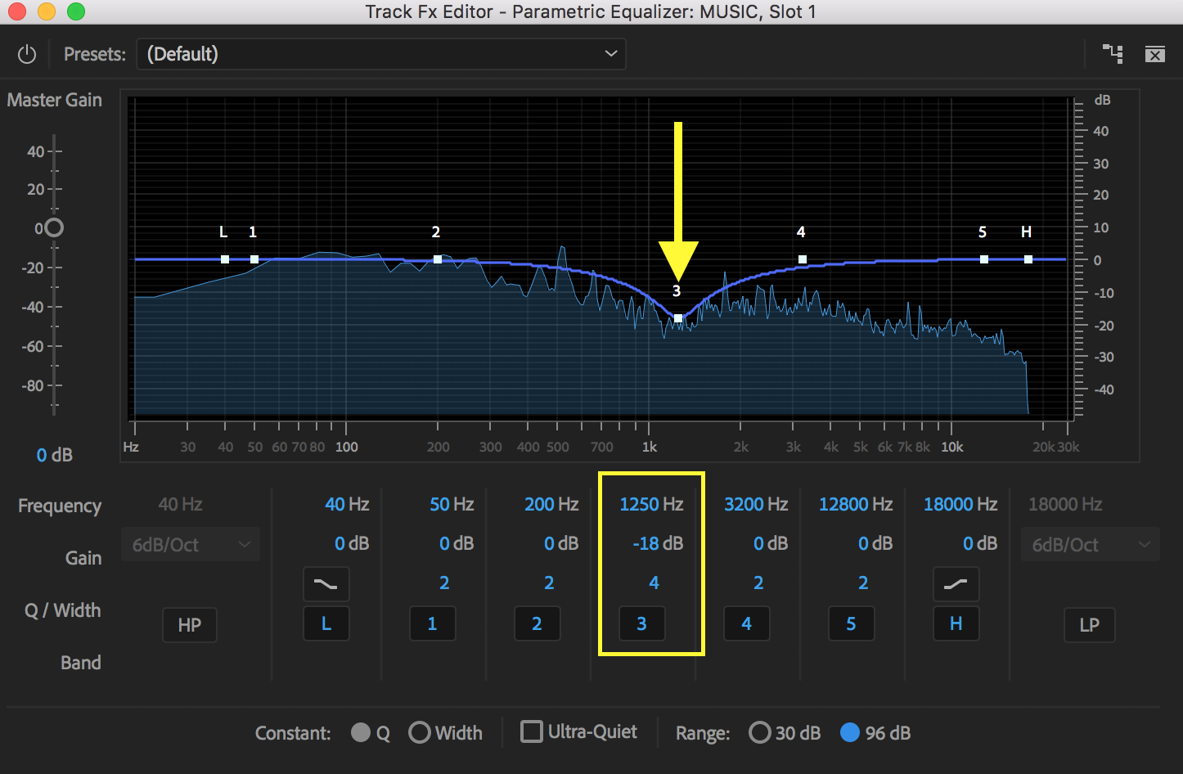The image size is (1183, 774).
Task: Edit the 0 dB gain under 200 Hz
Action: tap(561, 543)
